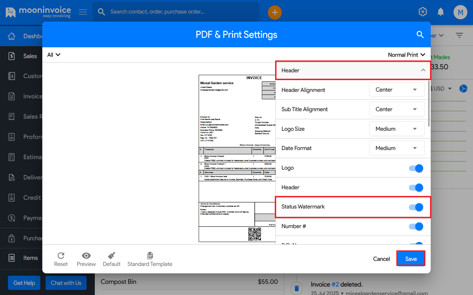Click the Sales Receipt sidebar icon

[x=11, y=117]
